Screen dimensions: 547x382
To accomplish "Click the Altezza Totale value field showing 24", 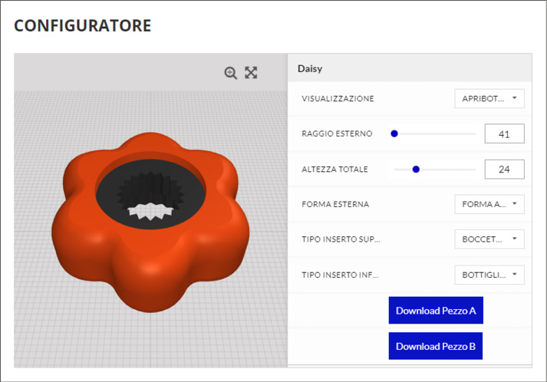I will (505, 170).
